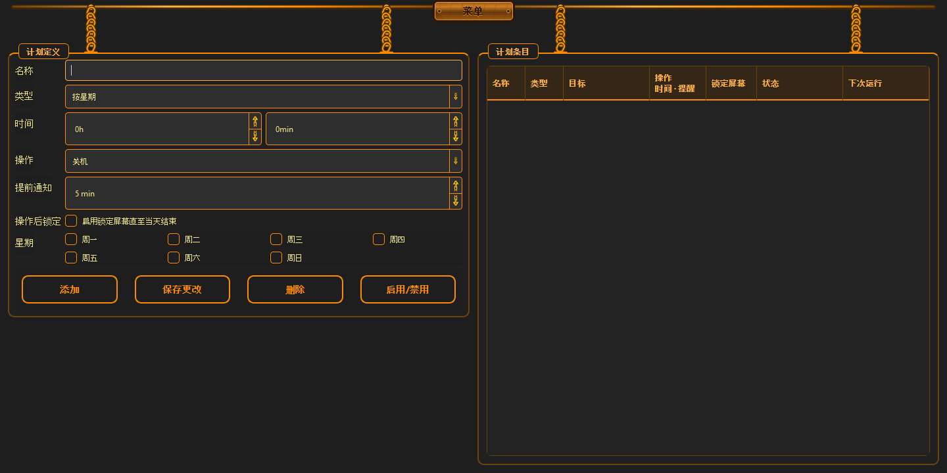947x473 pixels.
Task: Click the 添加 button
Action: click(x=70, y=290)
